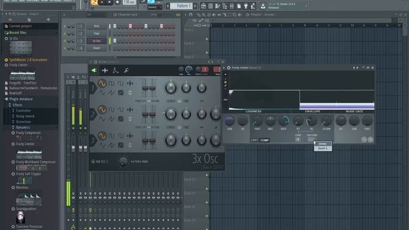Toggle the channel rack graph editor icon
This screenshot has height=230, width=409.
(178, 15)
